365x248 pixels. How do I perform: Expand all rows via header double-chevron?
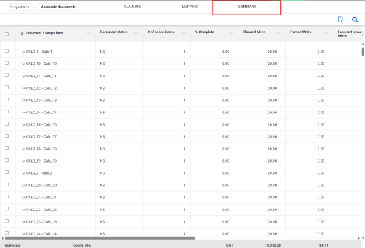coord(22,33)
